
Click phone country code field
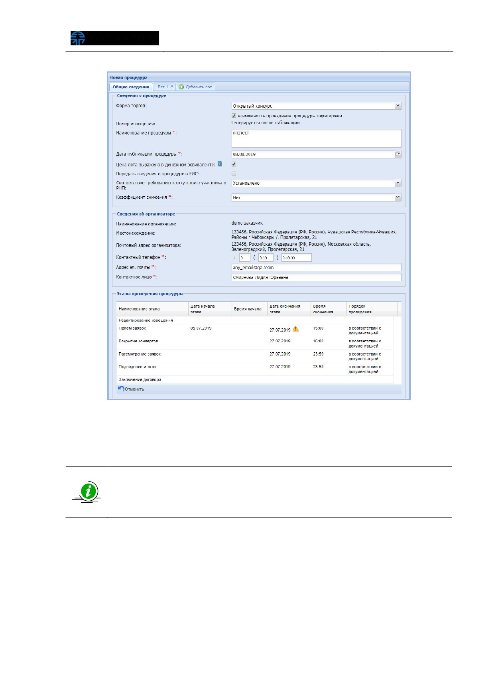tap(245, 258)
